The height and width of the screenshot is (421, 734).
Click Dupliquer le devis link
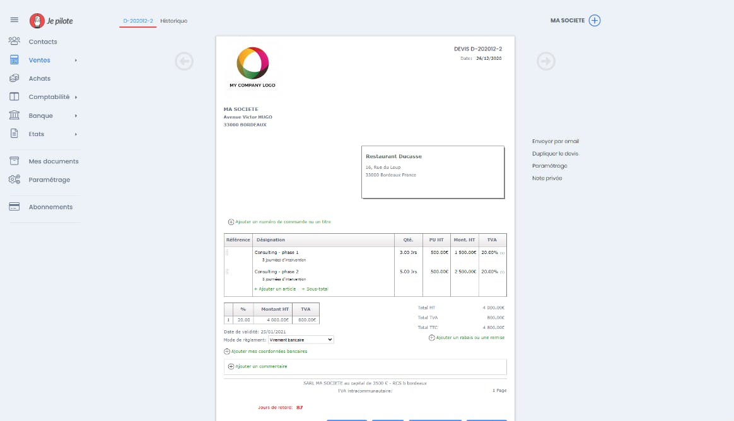point(555,154)
